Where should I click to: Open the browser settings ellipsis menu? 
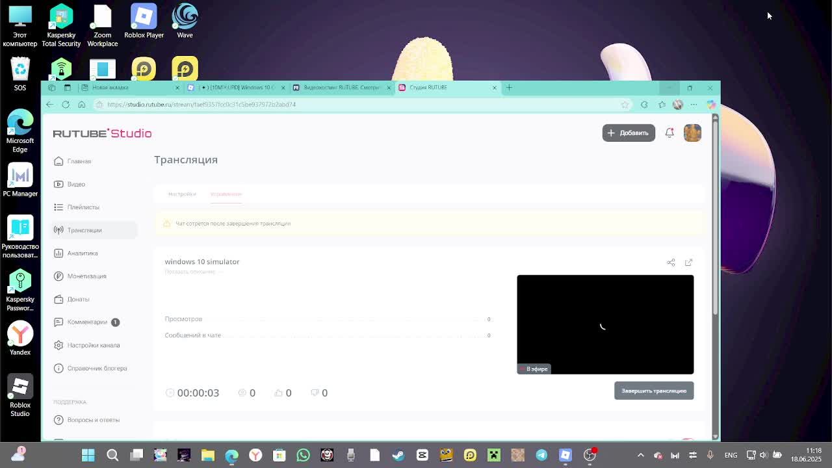click(694, 104)
